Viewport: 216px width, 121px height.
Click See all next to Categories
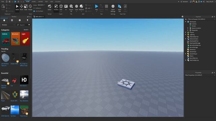pyautogui.click(x=26, y=30)
